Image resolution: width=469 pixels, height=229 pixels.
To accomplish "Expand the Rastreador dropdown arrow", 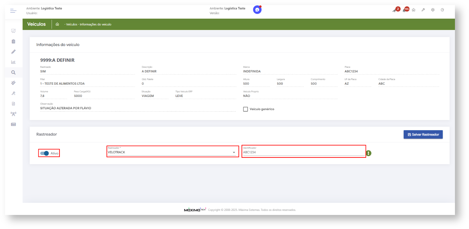I will pos(234,152).
